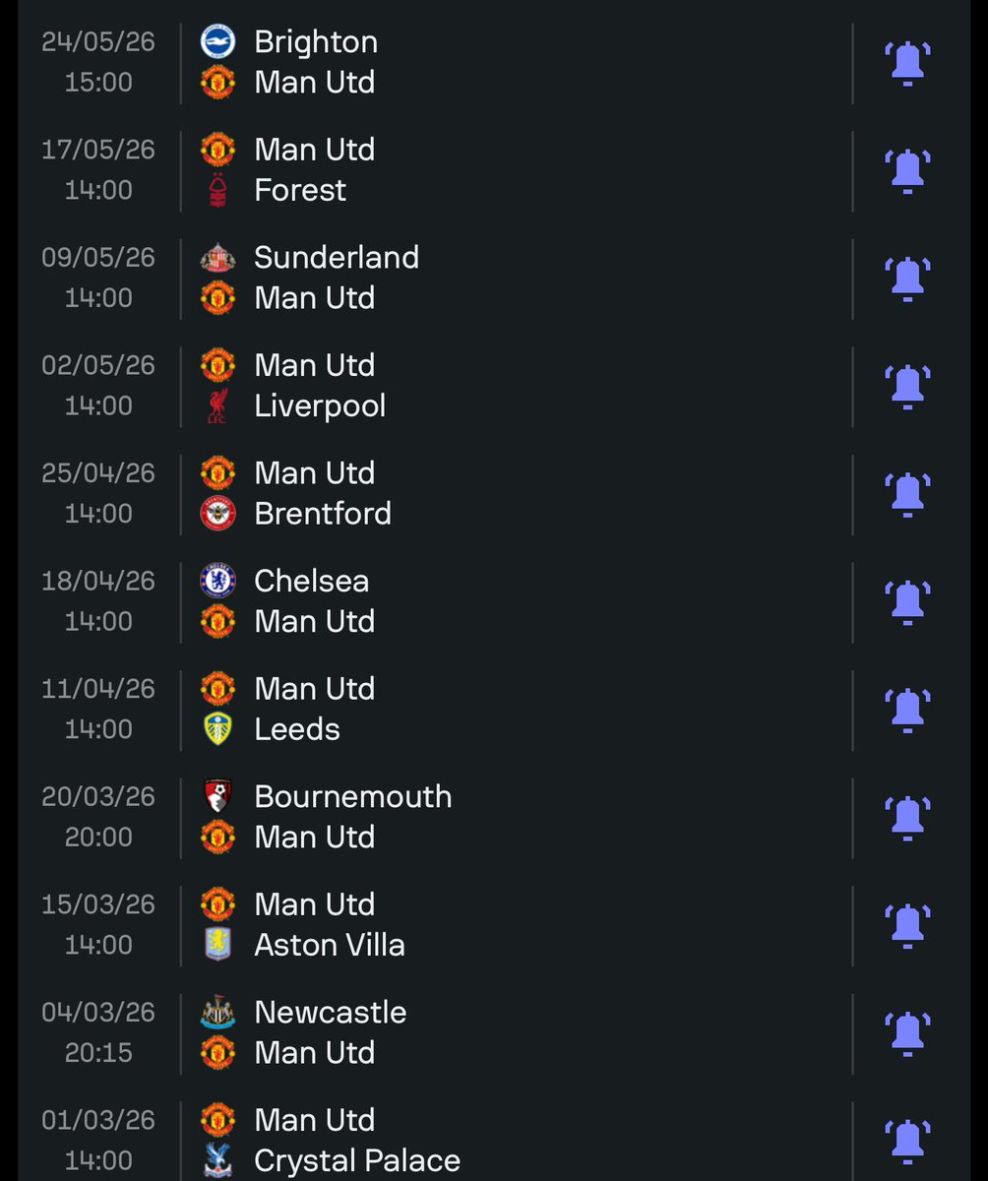This screenshot has width=988, height=1181.
Task: Tap the bell for the Aston Villa match
Action: point(907,925)
